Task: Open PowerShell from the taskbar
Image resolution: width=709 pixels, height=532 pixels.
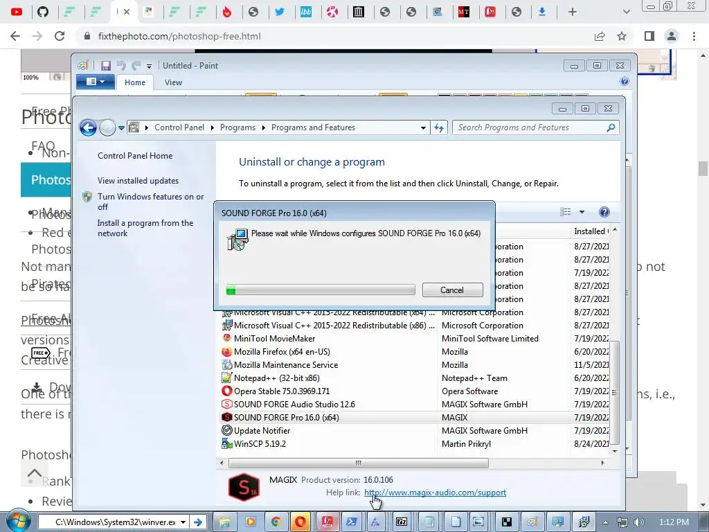Action: point(351,522)
